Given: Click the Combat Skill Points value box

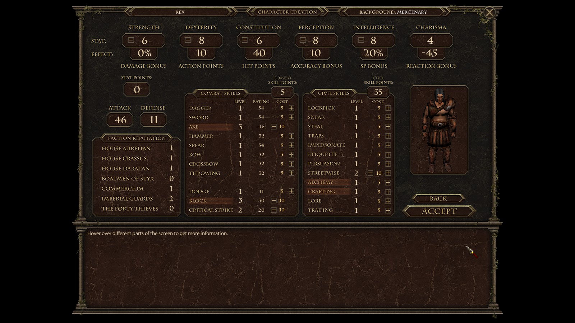Looking at the screenshot, I should point(282,92).
